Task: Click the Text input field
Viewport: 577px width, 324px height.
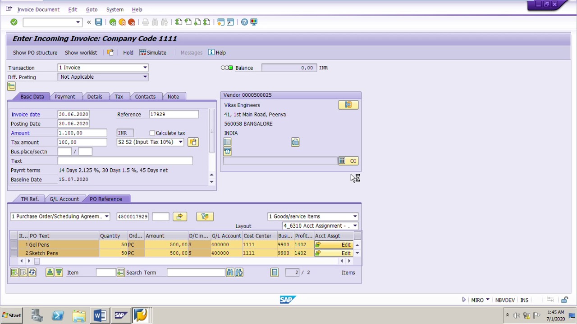Action: (125, 161)
